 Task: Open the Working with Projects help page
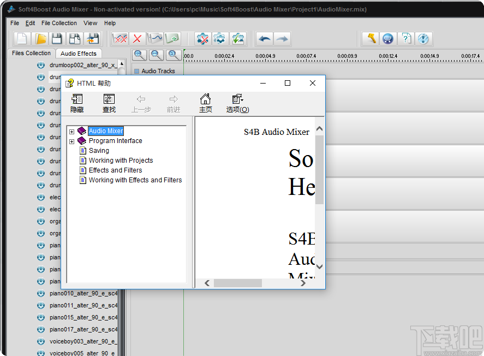(121, 161)
